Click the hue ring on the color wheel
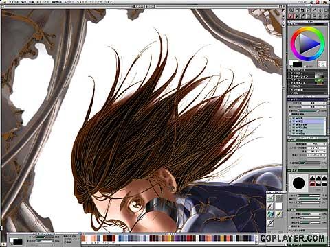330x247 pixels. [x=308, y=28]
